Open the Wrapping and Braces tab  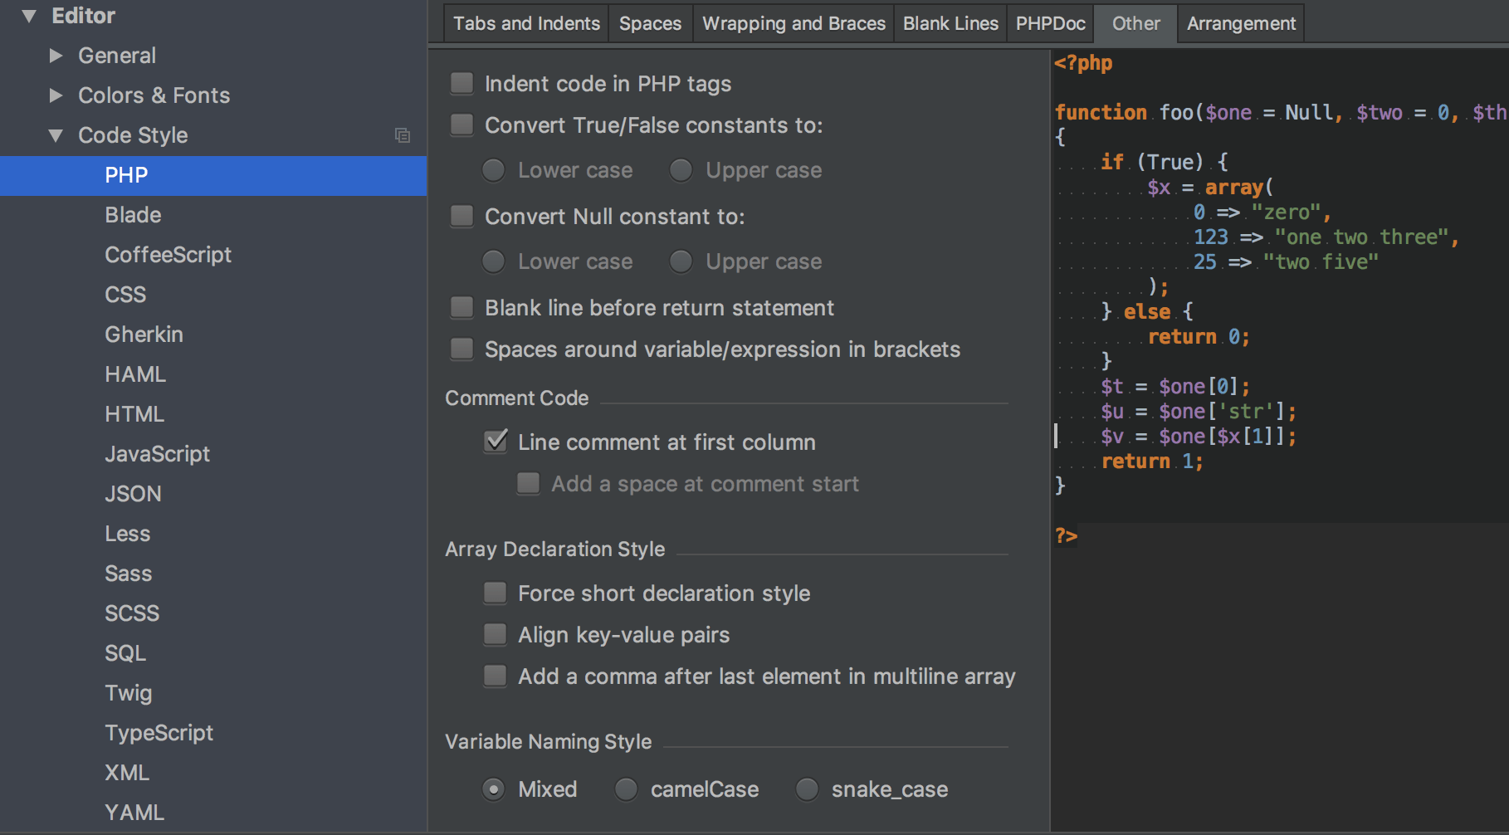coord(793,23)
